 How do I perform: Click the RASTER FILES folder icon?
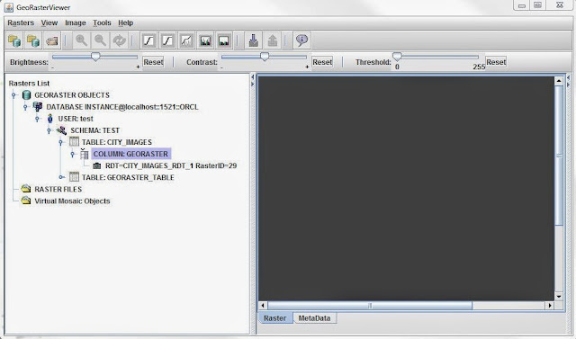tap(26, 189)
